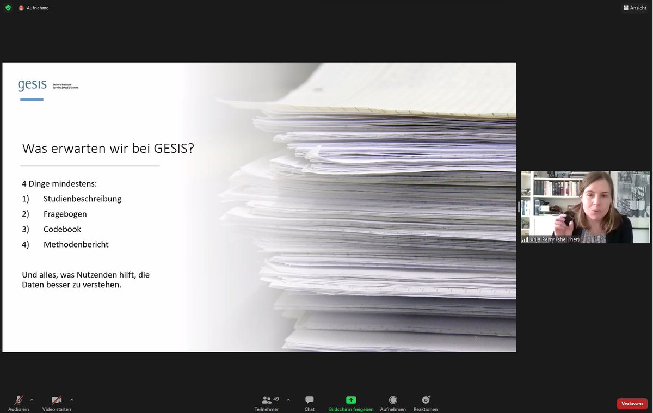
Task: Expand the arrow next to Teilnehmer
Action: [x=288, y=399]
